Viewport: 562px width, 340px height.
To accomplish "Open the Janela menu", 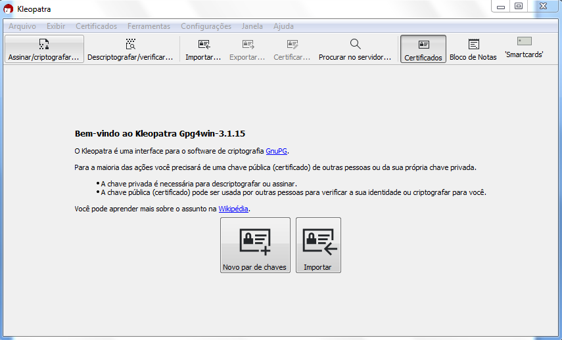I will click(x=252, y=26).
